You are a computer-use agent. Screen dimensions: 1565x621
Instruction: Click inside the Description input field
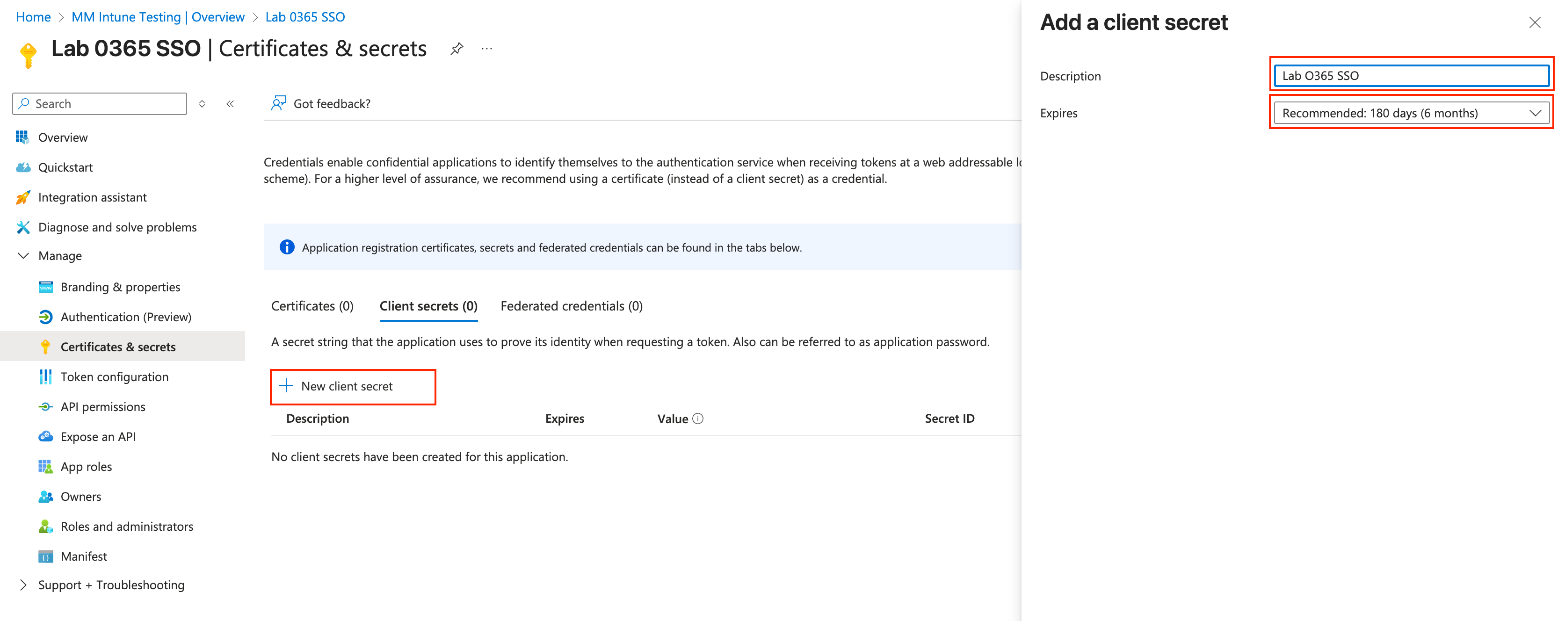[x=1411, y=76]
